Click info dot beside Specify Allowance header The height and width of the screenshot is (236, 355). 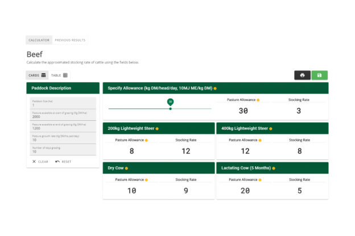click(x=215, y=88)
